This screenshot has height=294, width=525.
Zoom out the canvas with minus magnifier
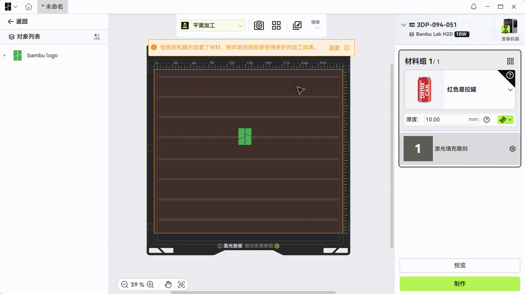click(x=125, y=285)
